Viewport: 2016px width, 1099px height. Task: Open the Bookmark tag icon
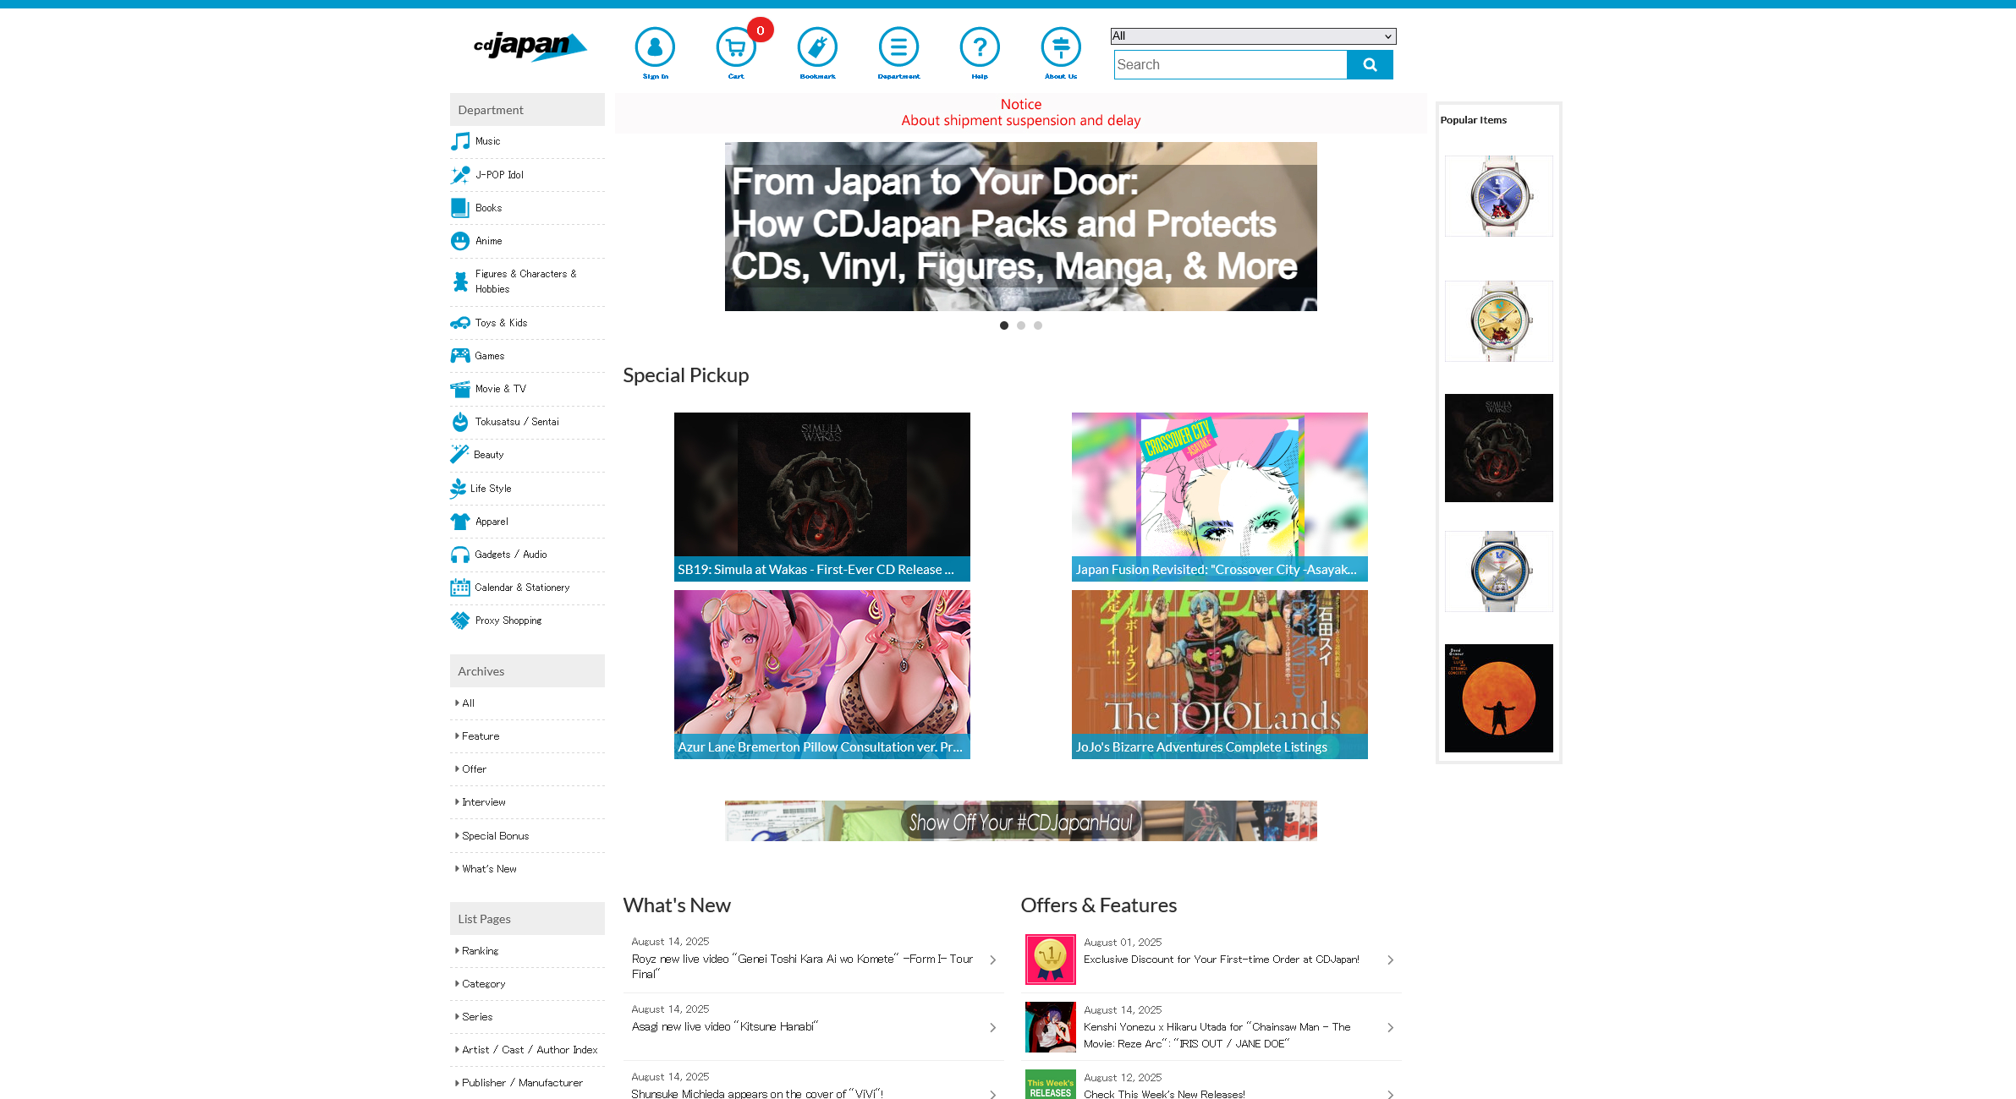click(817, 47)
